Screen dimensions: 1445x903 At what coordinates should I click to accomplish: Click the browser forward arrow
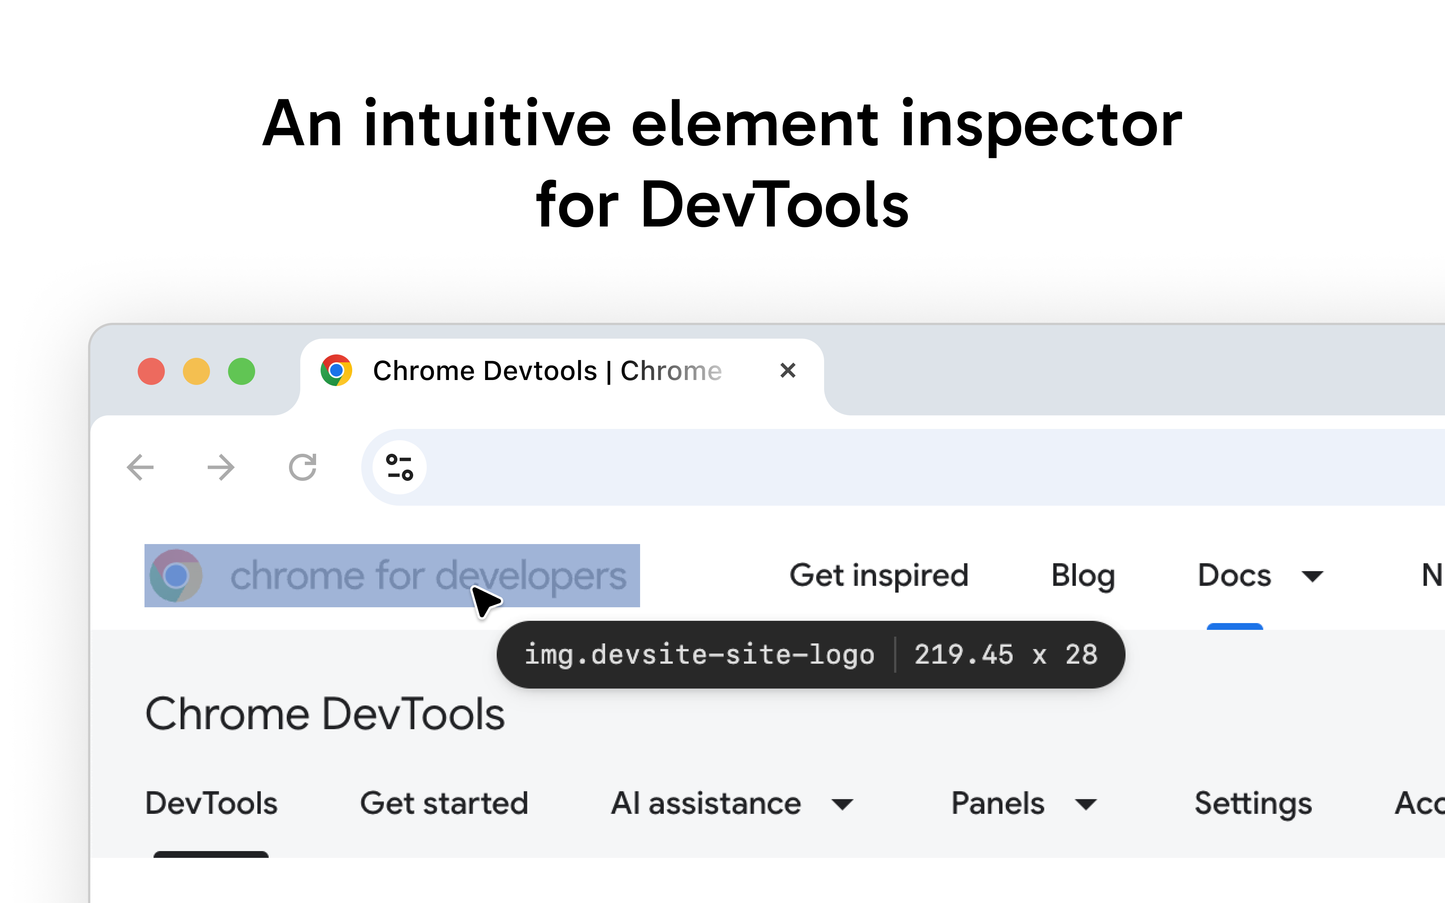tap(221, 467)
